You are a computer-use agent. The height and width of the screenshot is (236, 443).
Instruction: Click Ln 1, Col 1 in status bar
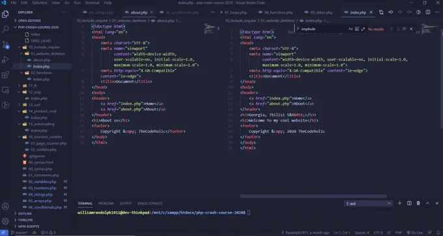(342, 233)
